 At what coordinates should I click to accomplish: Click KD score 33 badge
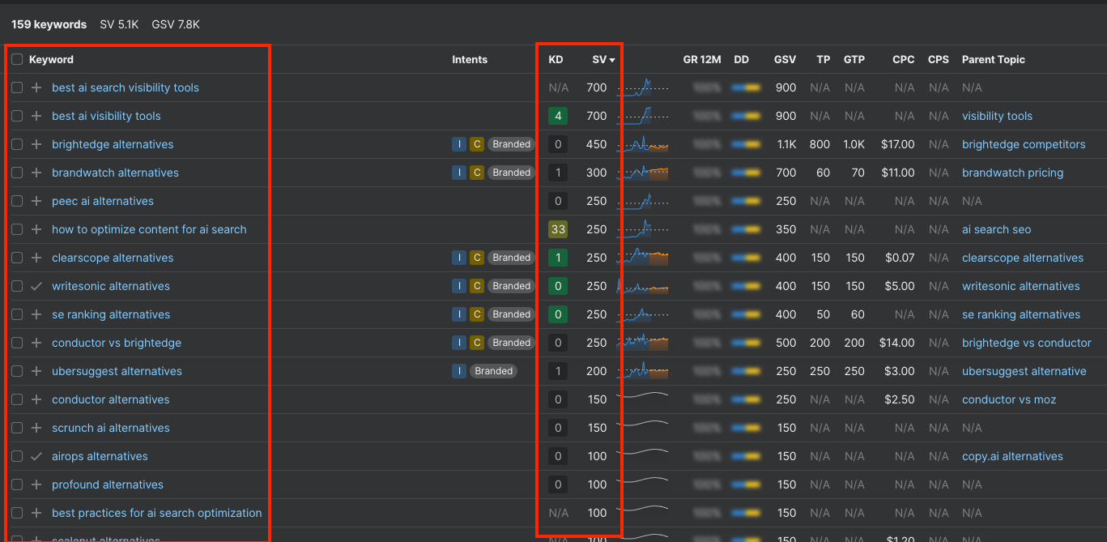coord(558,229)
